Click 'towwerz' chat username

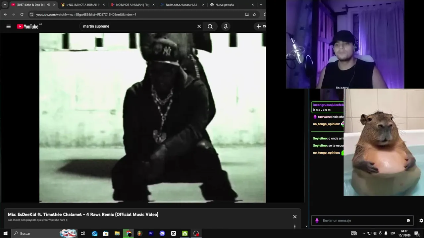(324, 117)
